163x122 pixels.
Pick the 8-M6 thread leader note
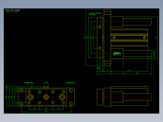point(29,83)
